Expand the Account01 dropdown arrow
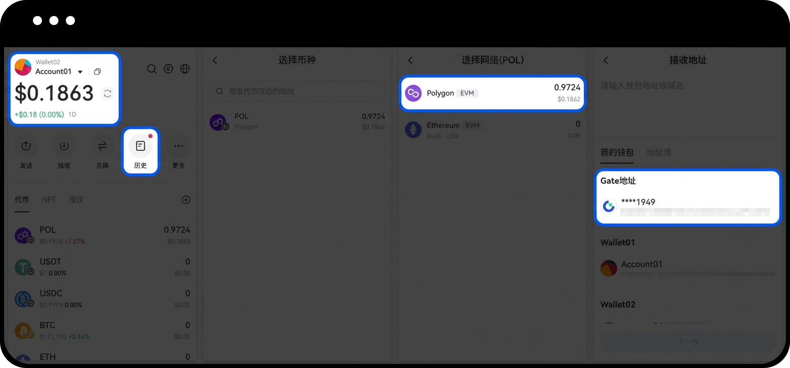The height and width of the screenshot is (368, 790). tap(80, 72)
